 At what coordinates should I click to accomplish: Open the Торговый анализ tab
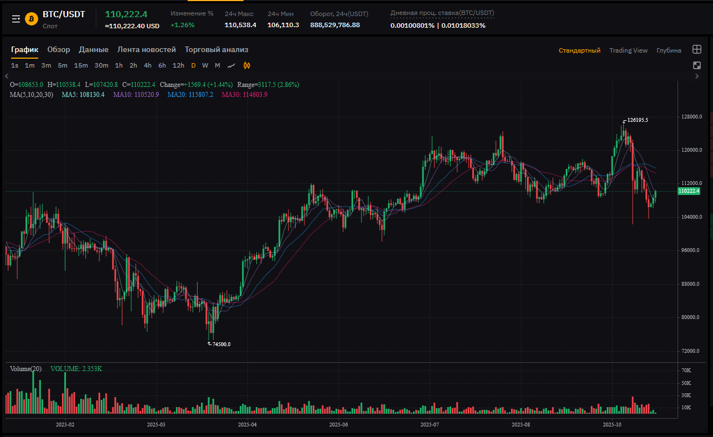(216, 50)
